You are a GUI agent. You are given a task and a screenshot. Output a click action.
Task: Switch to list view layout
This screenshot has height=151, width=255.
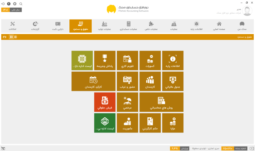16,37
